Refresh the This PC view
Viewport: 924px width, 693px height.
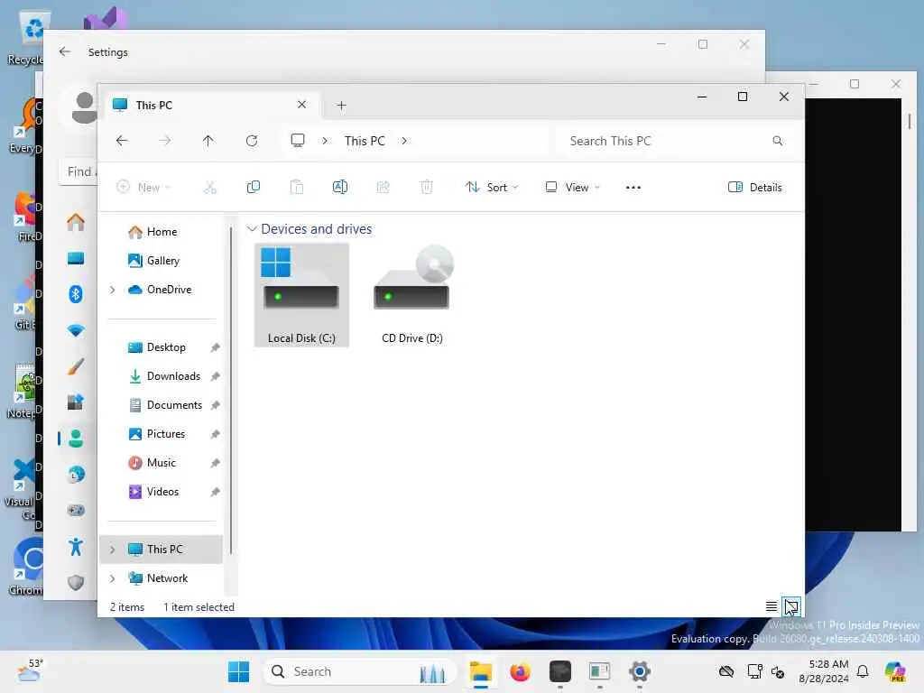tap(252, 141)
